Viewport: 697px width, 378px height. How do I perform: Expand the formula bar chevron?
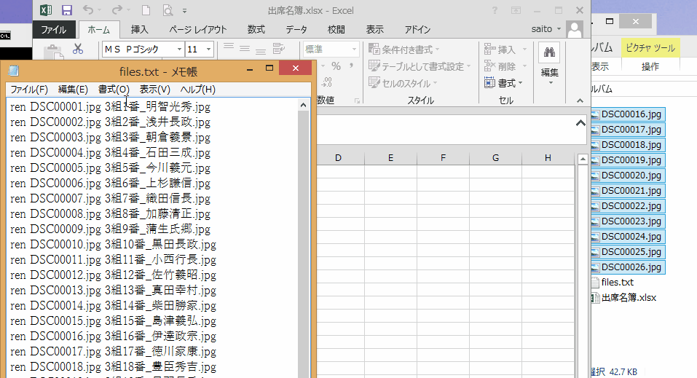click(580, 123)
